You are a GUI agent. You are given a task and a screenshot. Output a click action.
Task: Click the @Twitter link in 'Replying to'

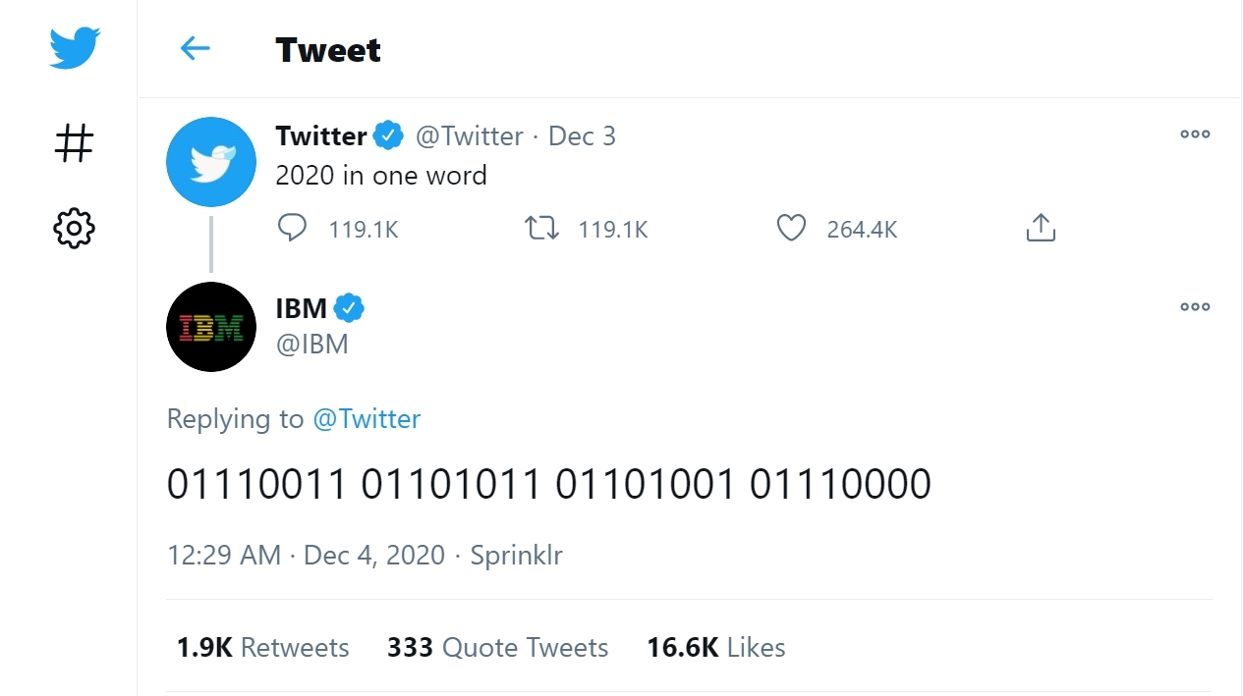pos(367,419)
